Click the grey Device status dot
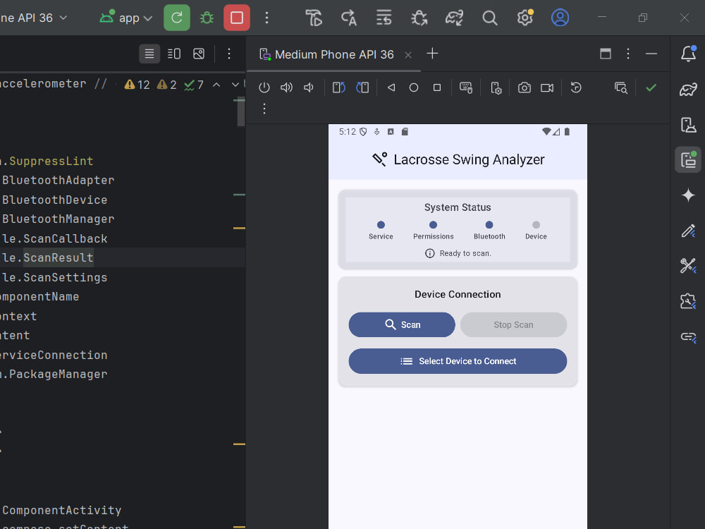Screen dimensions: 705x529 point(536,224)
